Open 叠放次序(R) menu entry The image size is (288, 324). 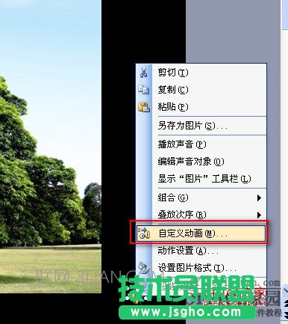point(201,215)
